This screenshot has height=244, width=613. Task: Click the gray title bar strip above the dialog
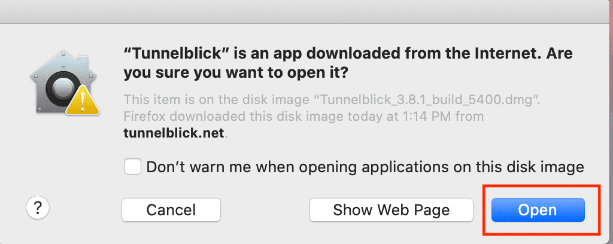coord(306,12)
